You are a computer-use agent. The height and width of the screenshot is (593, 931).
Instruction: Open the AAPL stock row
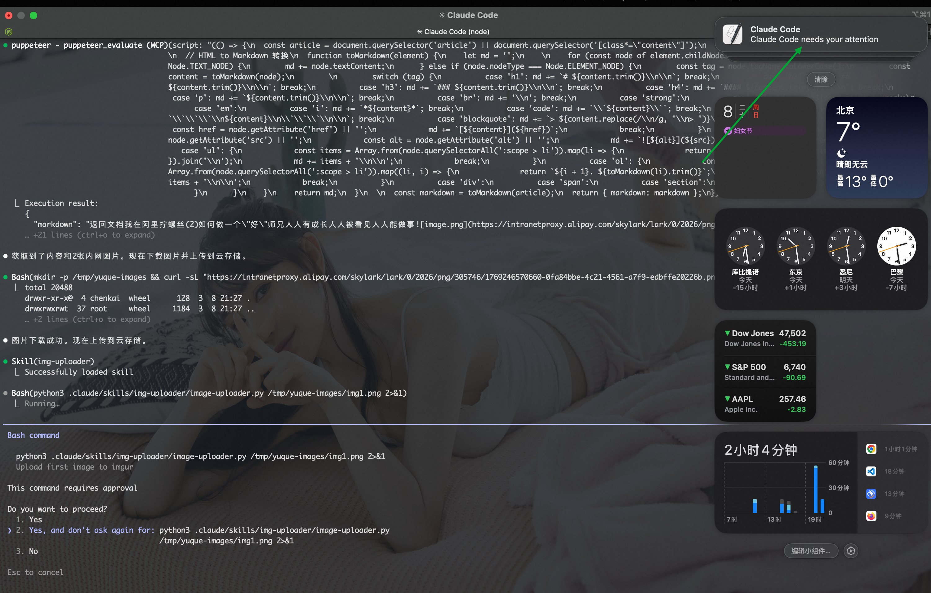click(765, 404)
